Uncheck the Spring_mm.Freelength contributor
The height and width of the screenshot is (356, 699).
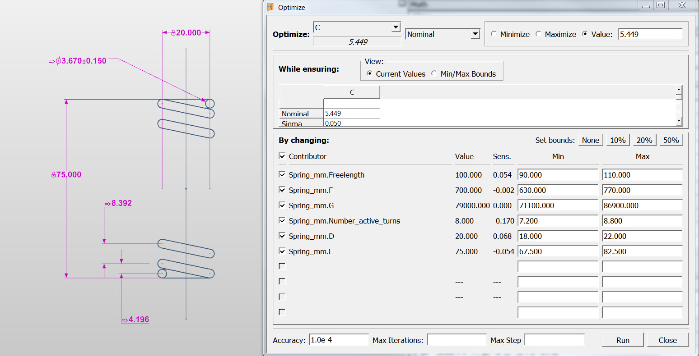(282, 175)
